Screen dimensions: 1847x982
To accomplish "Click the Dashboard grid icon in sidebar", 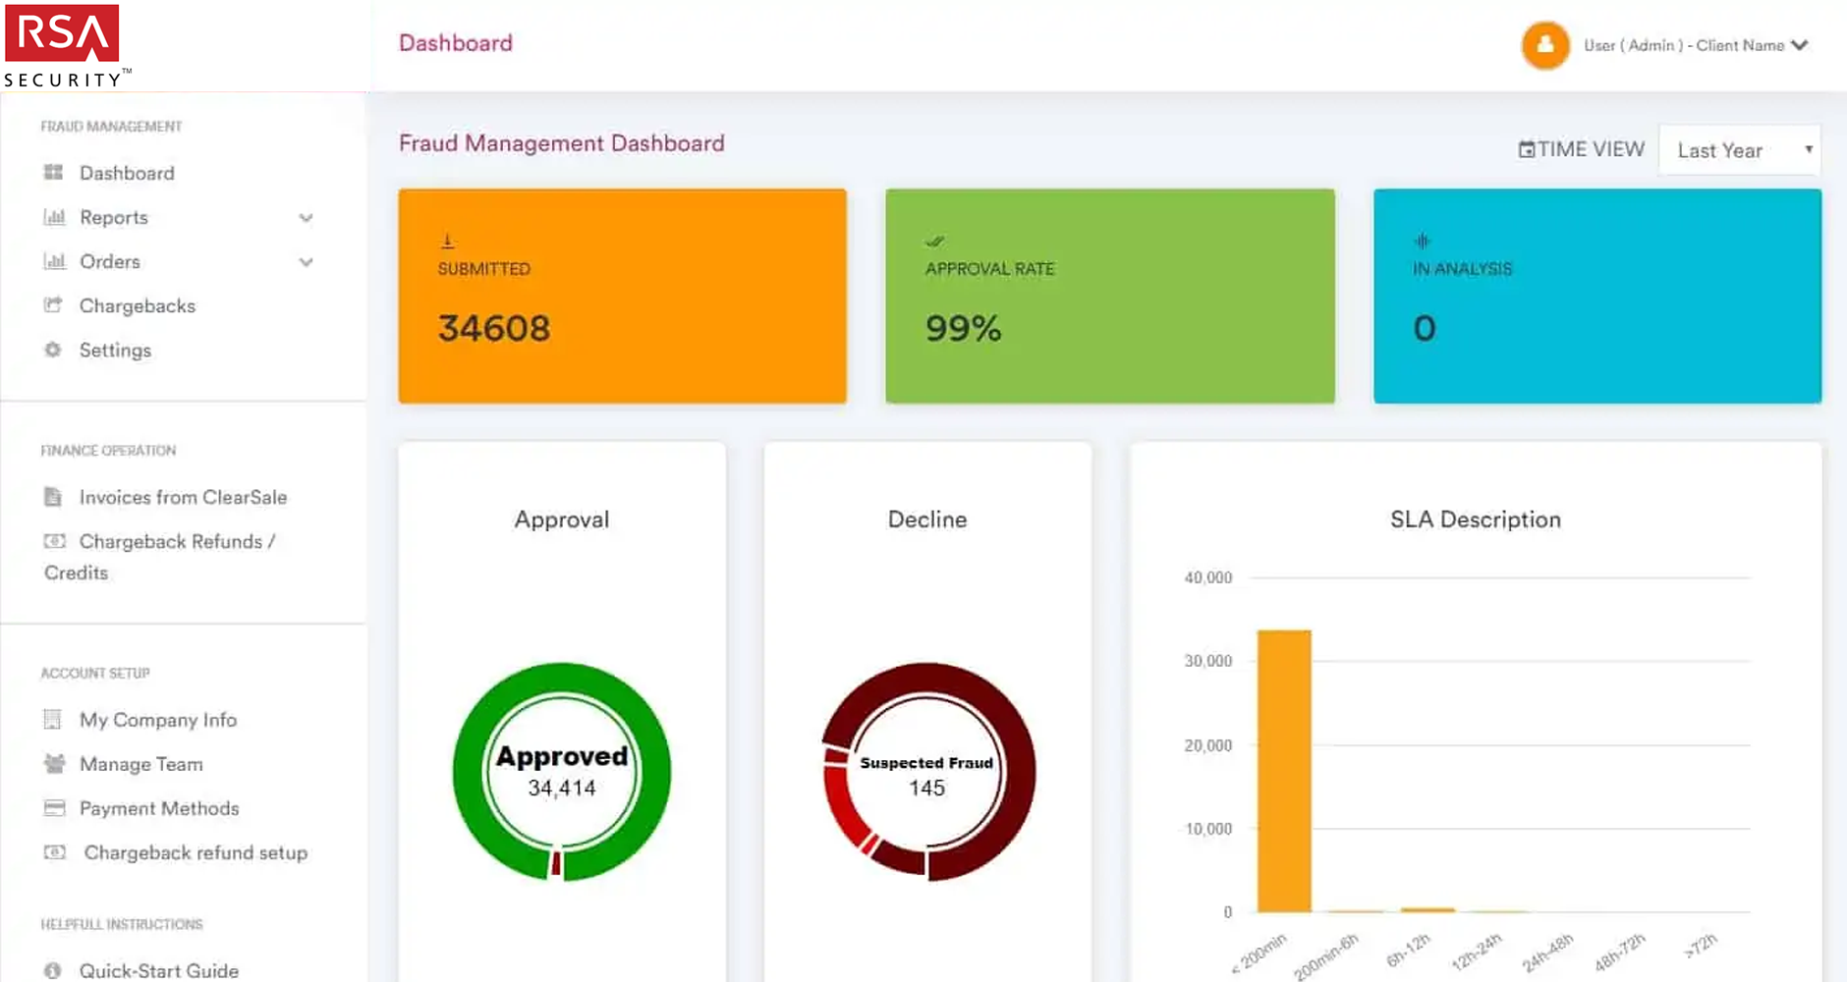I will point(53,173).
